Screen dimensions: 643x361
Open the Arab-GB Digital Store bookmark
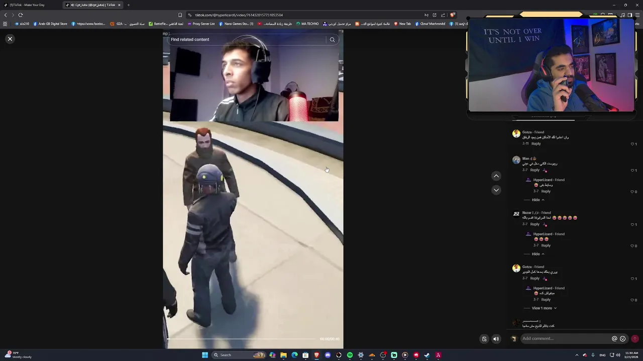50,24
